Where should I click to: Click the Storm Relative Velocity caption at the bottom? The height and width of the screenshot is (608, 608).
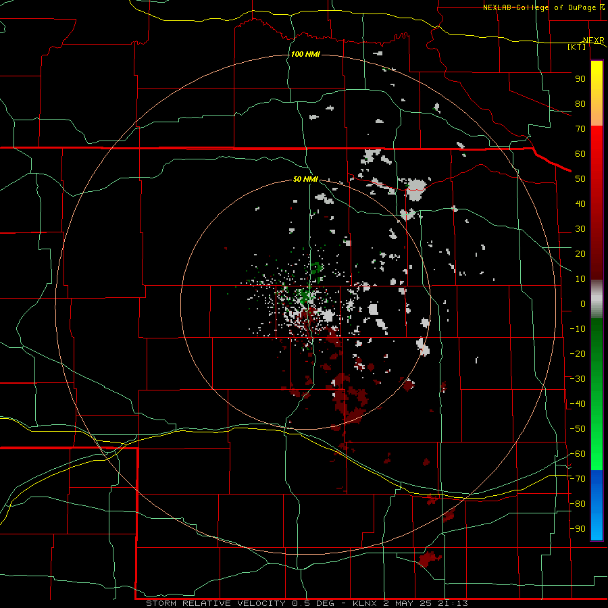(307, 603)
